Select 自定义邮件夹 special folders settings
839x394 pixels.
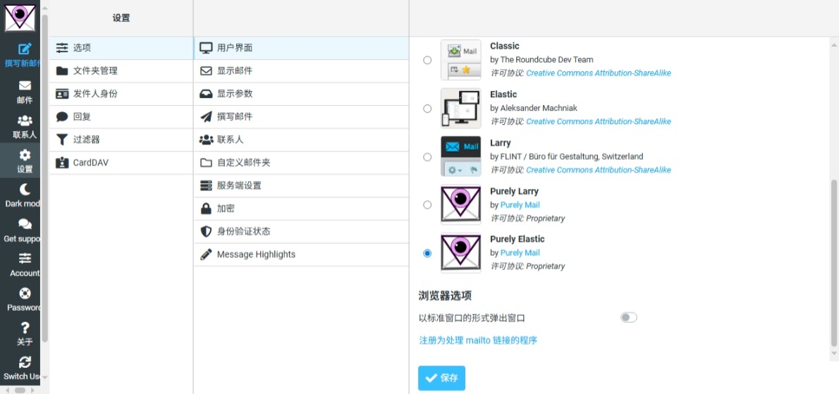point(301,163)
